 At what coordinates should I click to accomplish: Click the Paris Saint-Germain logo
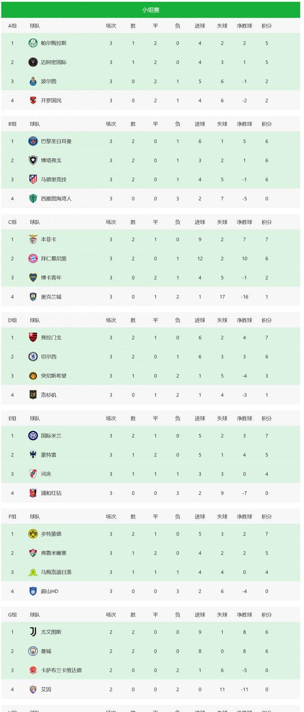(x=33, y=141)
